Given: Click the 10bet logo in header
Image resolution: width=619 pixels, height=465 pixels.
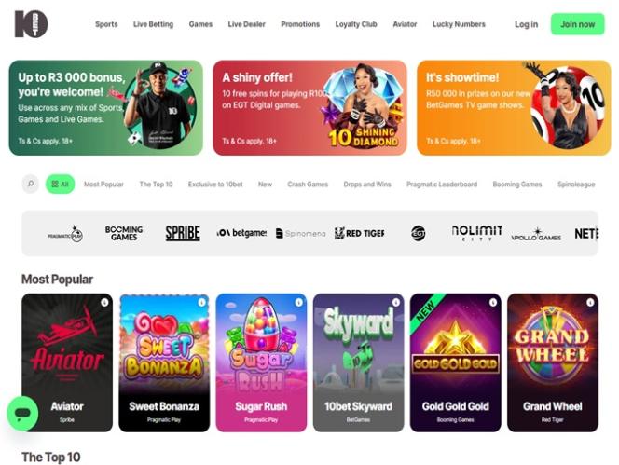Looking at the screenshot, I should click(x=31, y=24).
